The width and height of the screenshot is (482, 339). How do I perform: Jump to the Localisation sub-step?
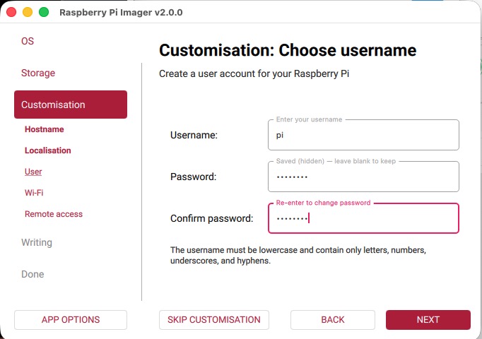coord(48,150)
